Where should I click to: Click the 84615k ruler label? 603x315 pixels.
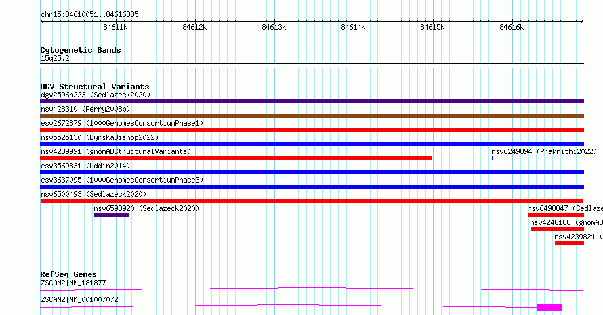point(432,27)
